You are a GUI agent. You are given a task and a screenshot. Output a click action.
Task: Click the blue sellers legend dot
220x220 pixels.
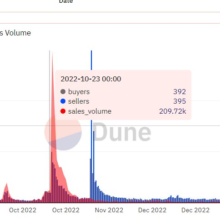pyautogui.click(x=63, y=101)
